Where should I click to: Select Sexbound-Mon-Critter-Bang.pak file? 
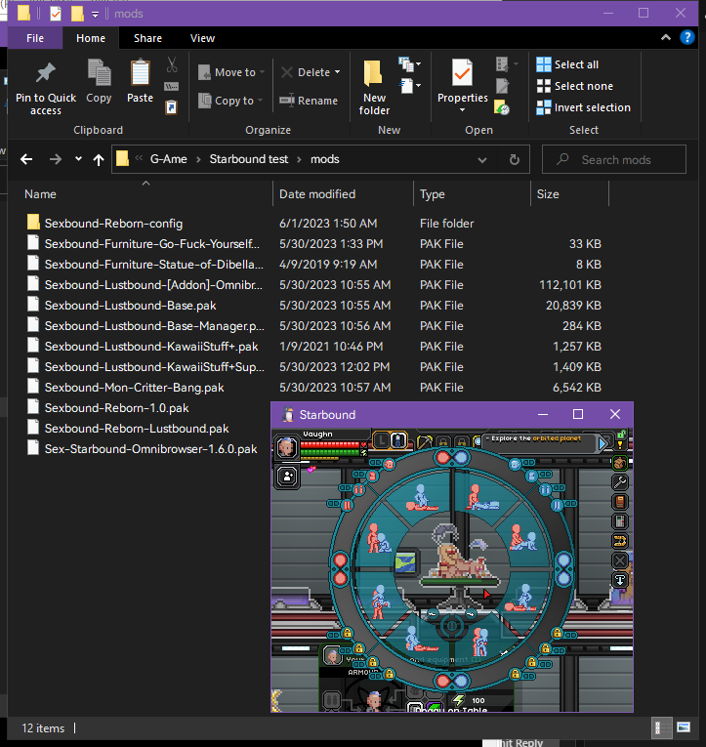pyautogui.click(x=134, y=388)
